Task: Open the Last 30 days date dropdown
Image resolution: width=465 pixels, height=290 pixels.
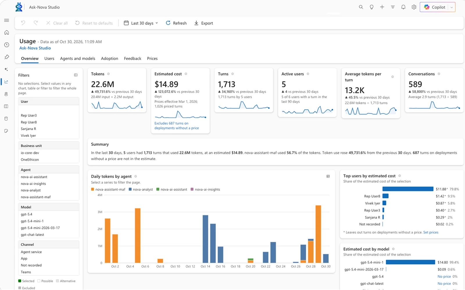Action: click(x=141, y=23)
